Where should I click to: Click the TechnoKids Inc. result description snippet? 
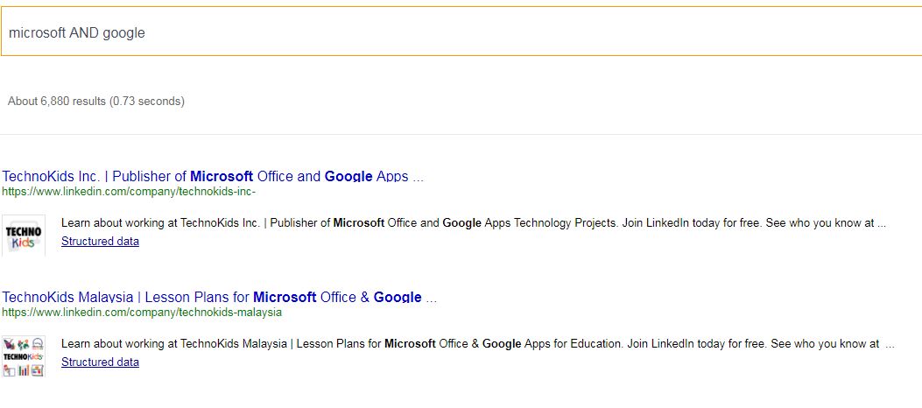point(473,223)
